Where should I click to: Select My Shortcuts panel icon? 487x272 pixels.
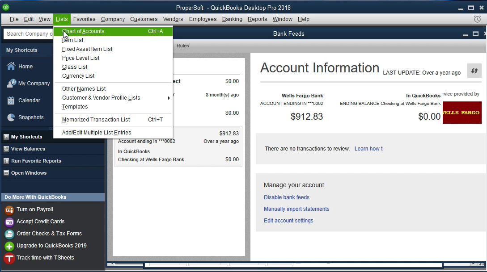[6, 137]
